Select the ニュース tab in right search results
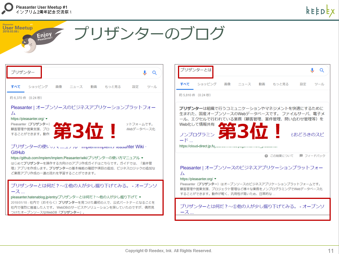The height and width of the screenshot is (254, 339). pos(244,84)
